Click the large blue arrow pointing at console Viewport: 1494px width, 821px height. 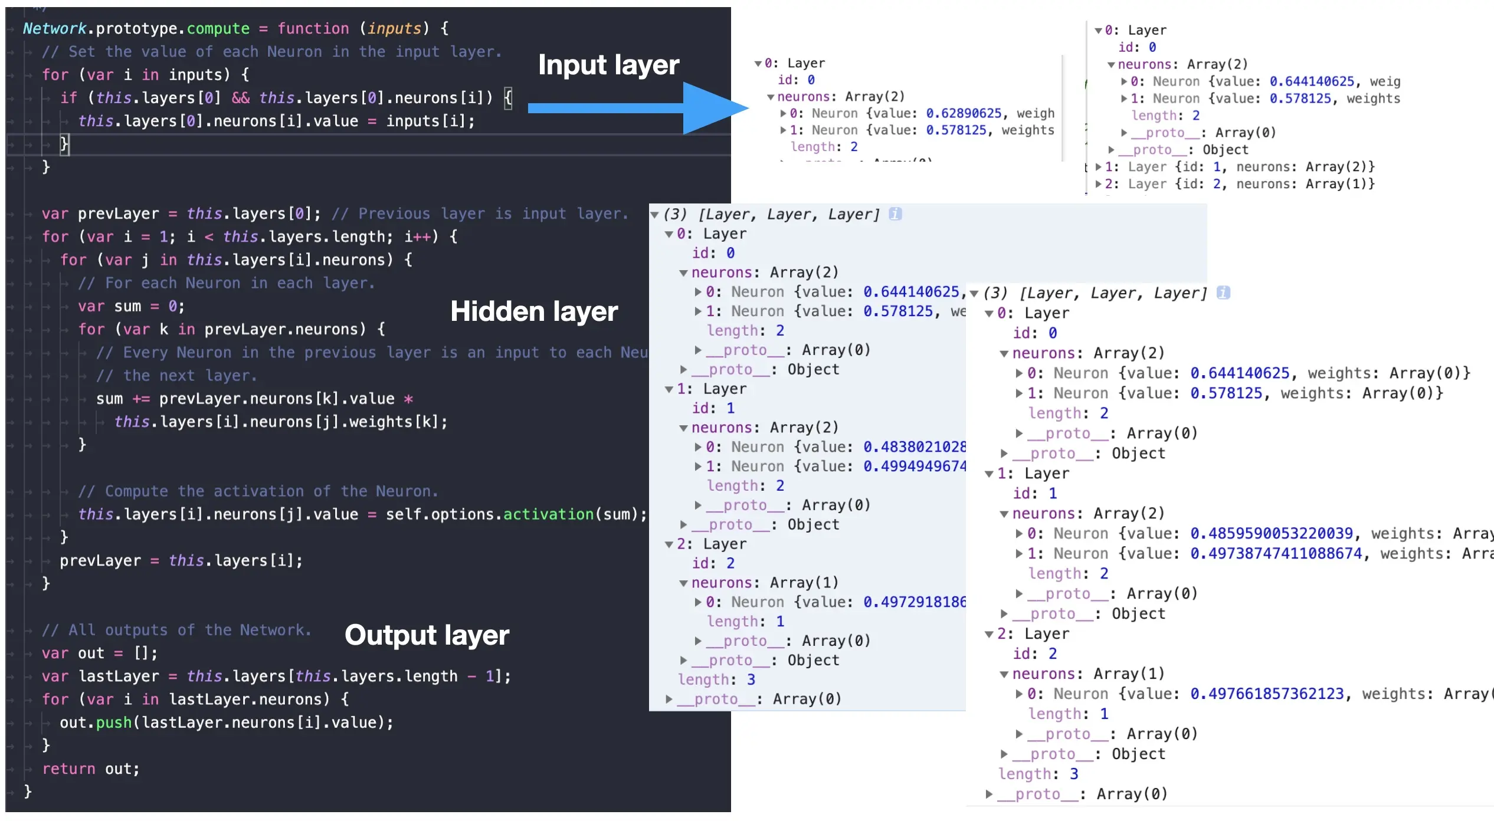637,108
